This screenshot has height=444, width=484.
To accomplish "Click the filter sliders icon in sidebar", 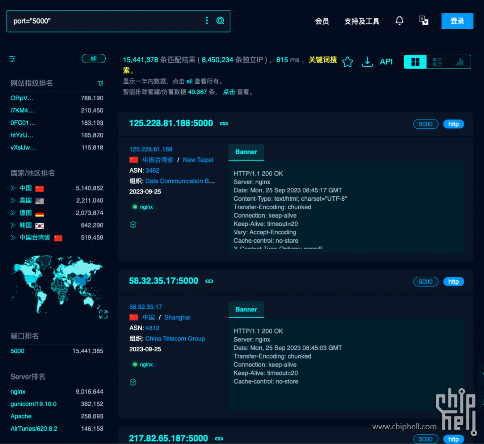I will point(12,59).
